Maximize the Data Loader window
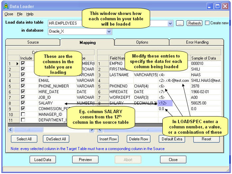This screenshot has height=174, width=232. click(x=217, y=6)
